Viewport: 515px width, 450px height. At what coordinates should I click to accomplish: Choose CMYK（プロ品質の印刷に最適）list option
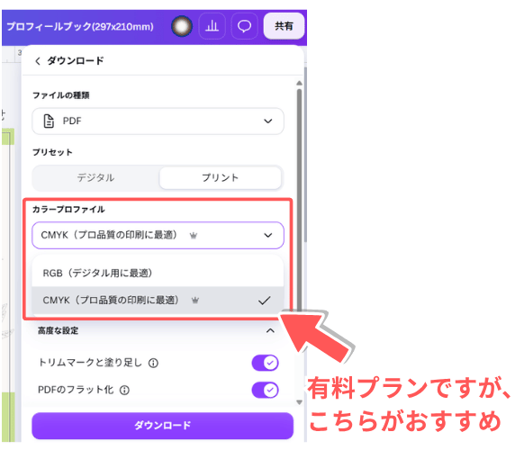[x=158, y=300]
